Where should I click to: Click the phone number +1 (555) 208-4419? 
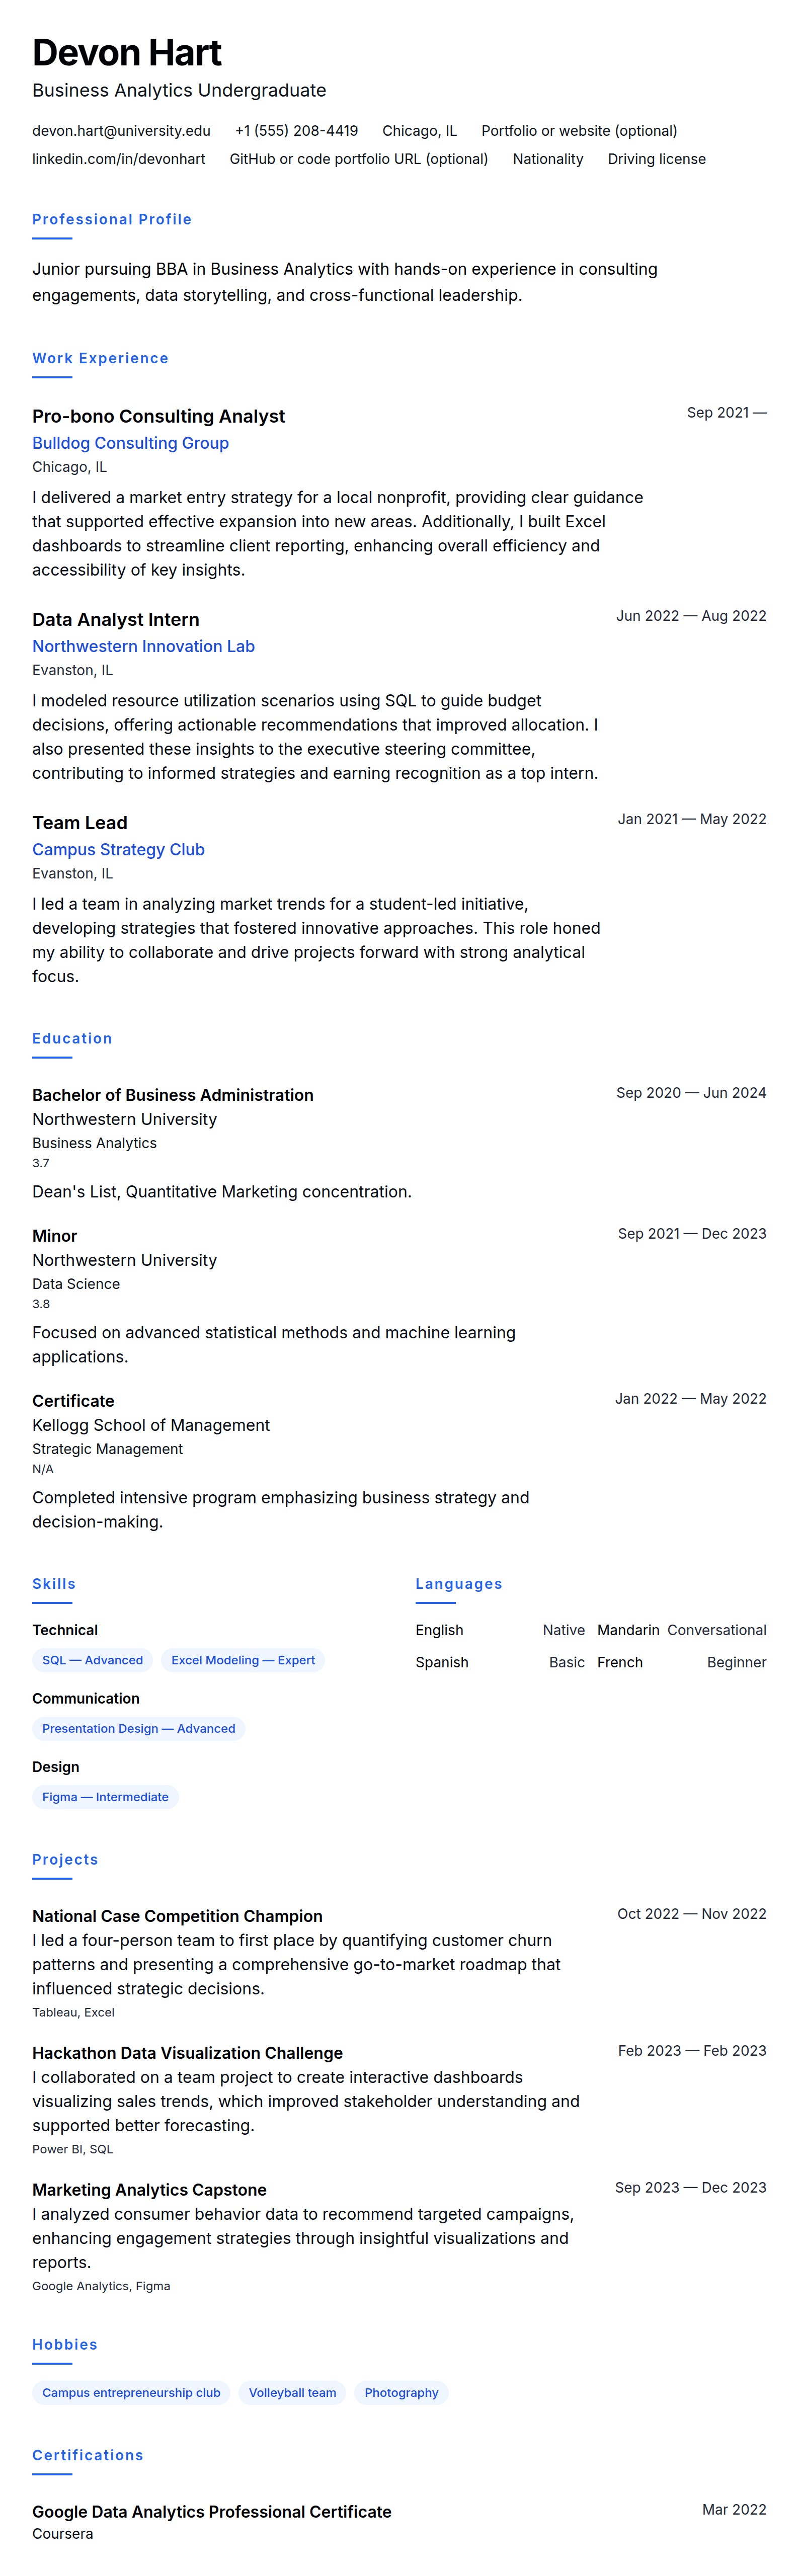pos(296,131)
